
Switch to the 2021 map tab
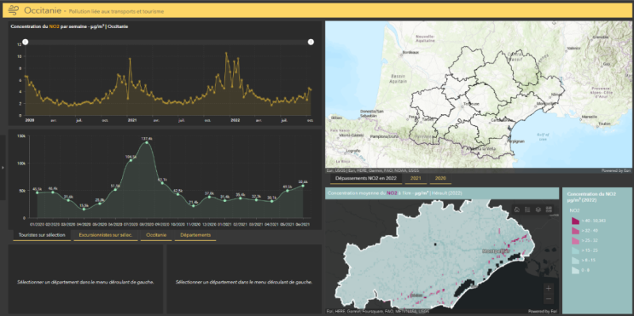416,178
